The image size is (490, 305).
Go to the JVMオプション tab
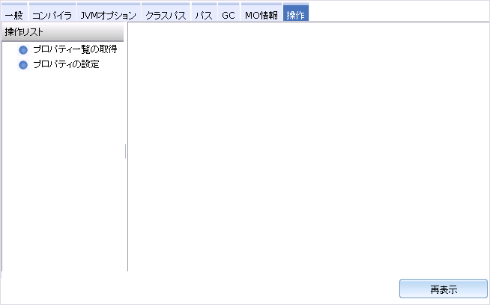(x=108, y=15)
